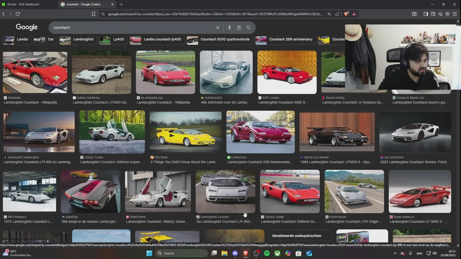Open Outlook from the taskbar
Viewport: 461px width, 259px height.
point(309,253)
